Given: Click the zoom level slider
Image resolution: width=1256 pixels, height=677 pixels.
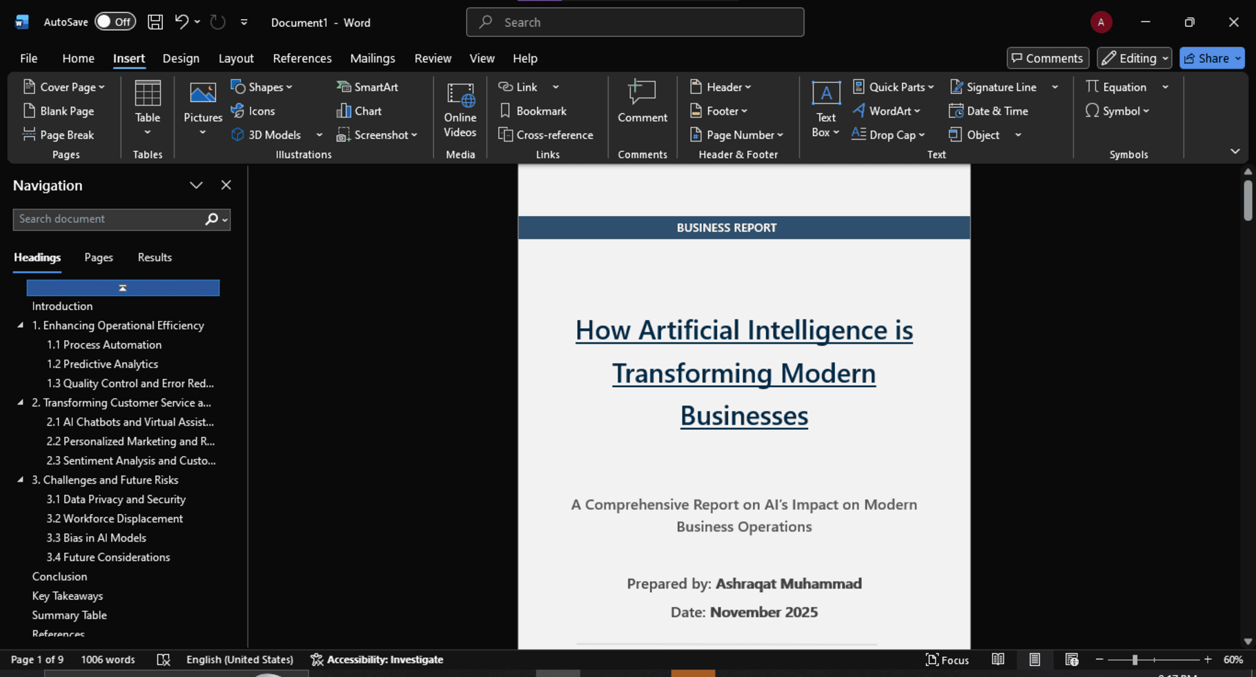Looking at the screenshot, I should pyautogui.click(x=1135, y=660).
